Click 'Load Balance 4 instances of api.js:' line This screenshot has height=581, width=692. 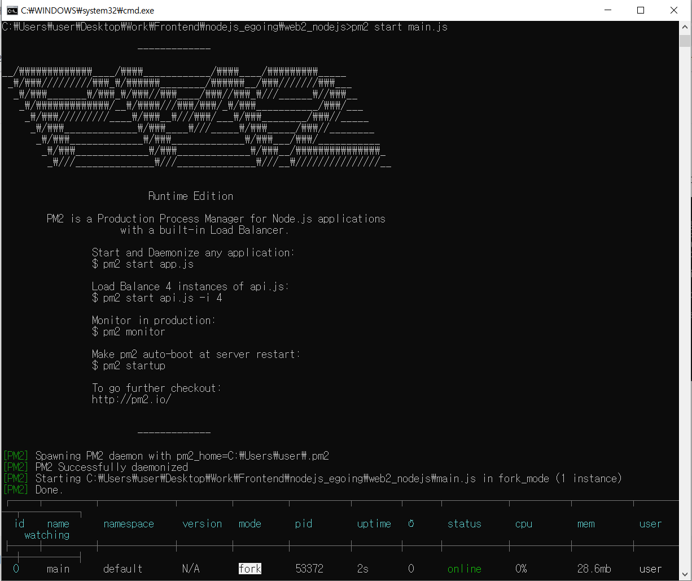[x=191, y=286]
